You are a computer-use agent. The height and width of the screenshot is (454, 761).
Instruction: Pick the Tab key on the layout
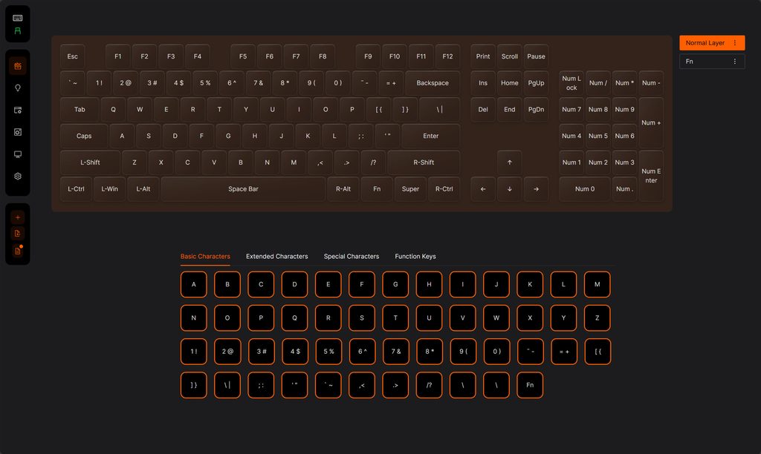pos(80,110)
